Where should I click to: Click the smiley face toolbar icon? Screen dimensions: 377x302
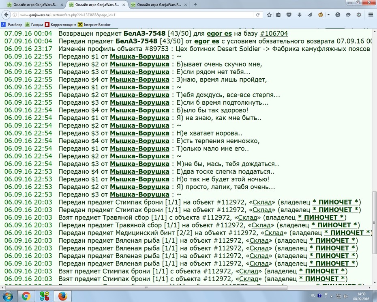348,15
